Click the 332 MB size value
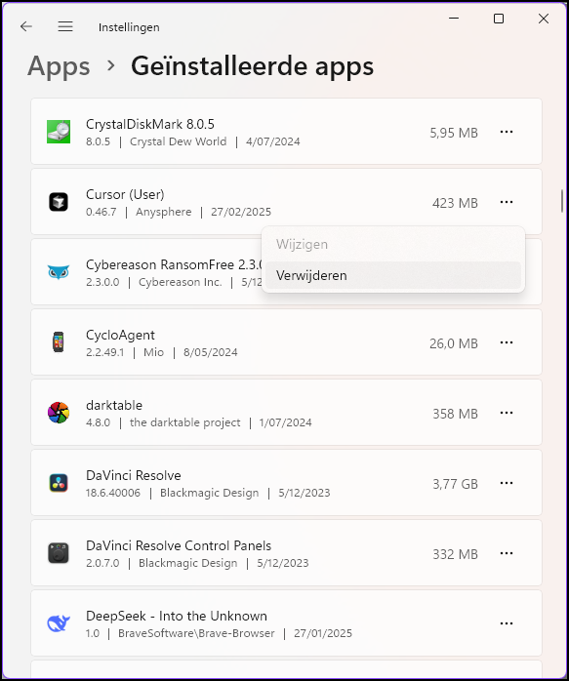 point(455,554)
